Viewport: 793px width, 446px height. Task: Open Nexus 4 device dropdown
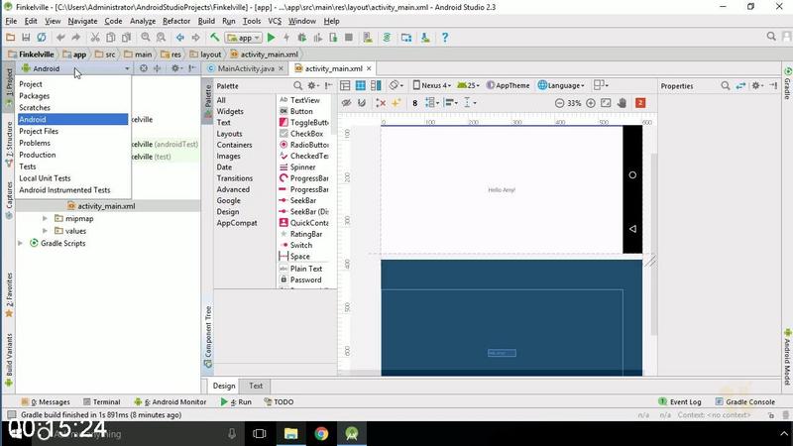pos(432,85)
